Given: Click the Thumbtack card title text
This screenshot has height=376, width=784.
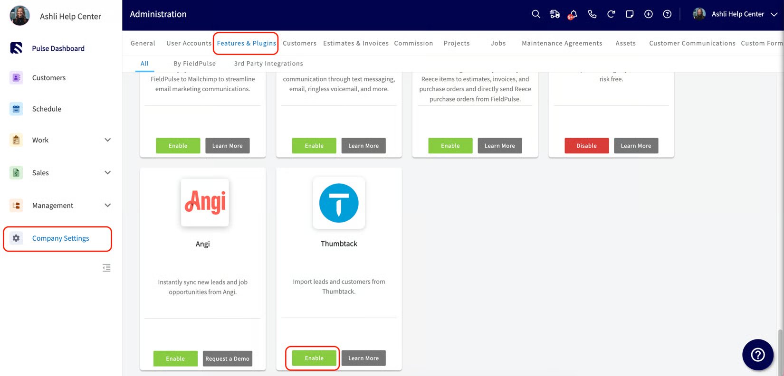Looking at the screenshot, I should pos(339,244).
